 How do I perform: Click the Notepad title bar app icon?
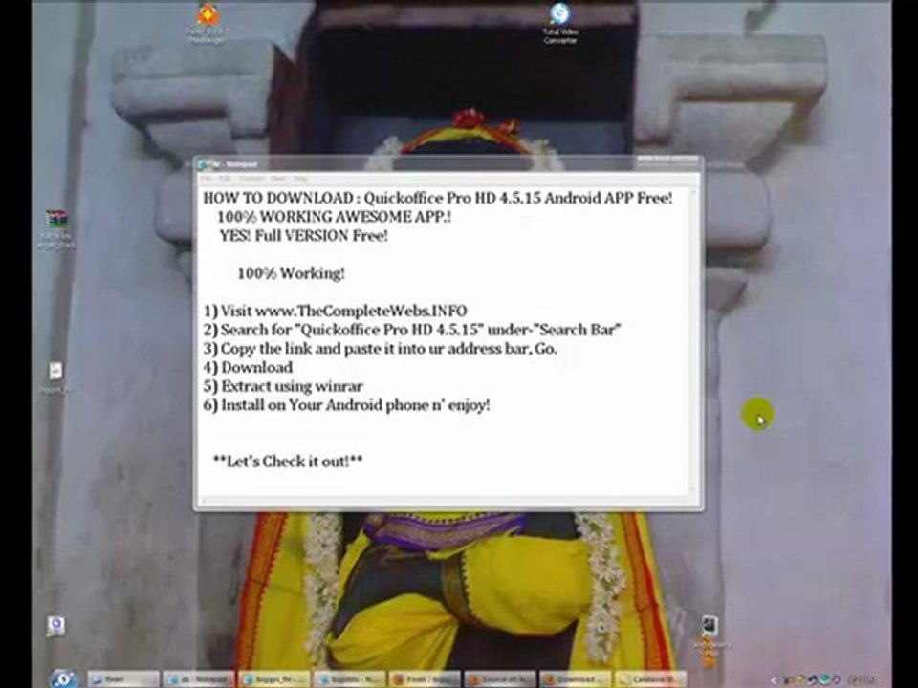203,164
